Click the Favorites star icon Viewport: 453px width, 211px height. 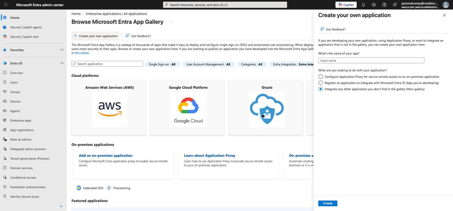(4, 50)
